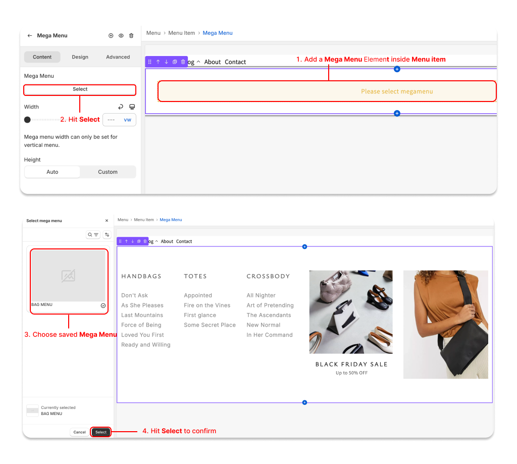This screenshot has width=517, height=464.
Task: Click the blue plus button above the mega menu placeholder
Action: 397,69
